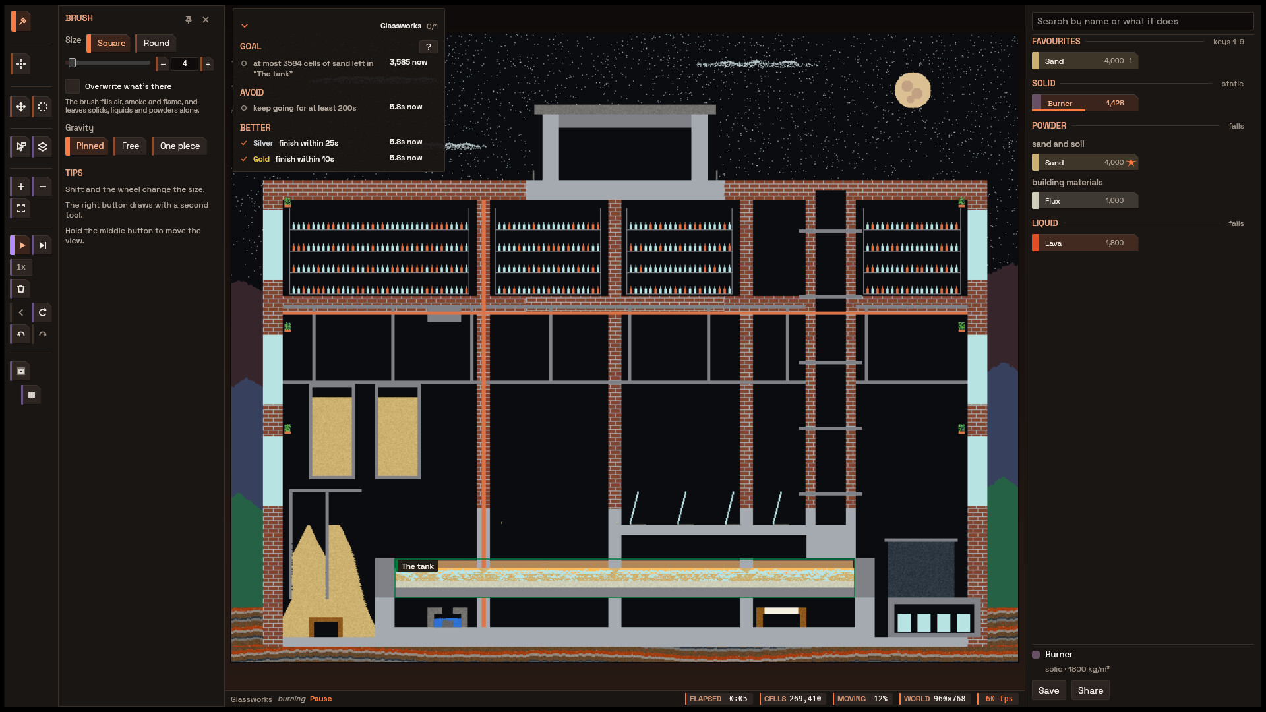This screenshot has height=712, width=1266.
Task: Enable Overwrite what's there checkbox
Action: (73, 86)
